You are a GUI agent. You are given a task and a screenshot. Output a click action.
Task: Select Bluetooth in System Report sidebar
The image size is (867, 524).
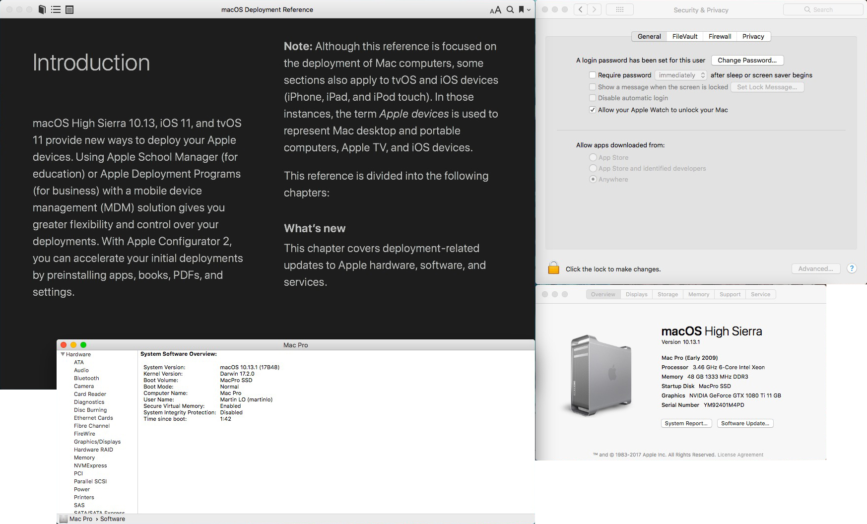86,378
